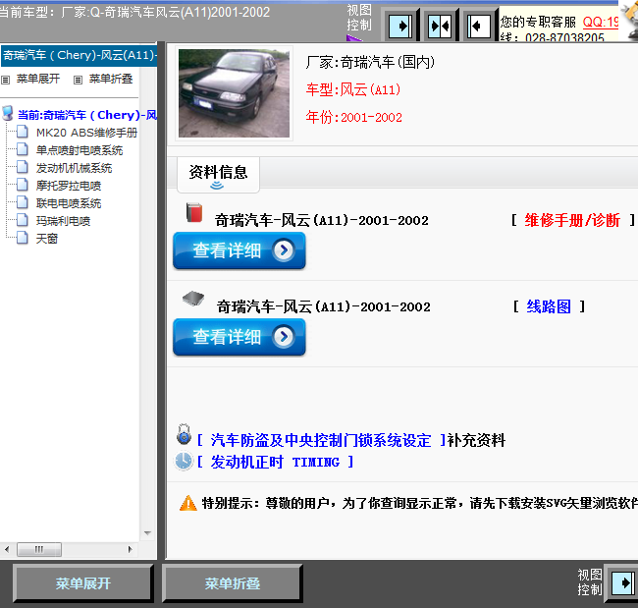Click bottom 菜单展开 button
This screenshot has width=638, height=608.
(x=83, y=583)
